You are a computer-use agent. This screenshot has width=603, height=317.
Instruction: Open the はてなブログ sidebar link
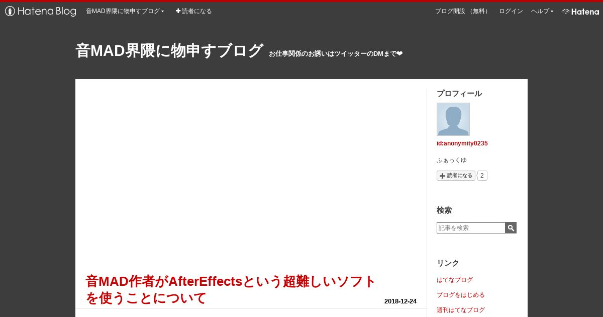tap(455, 280)
